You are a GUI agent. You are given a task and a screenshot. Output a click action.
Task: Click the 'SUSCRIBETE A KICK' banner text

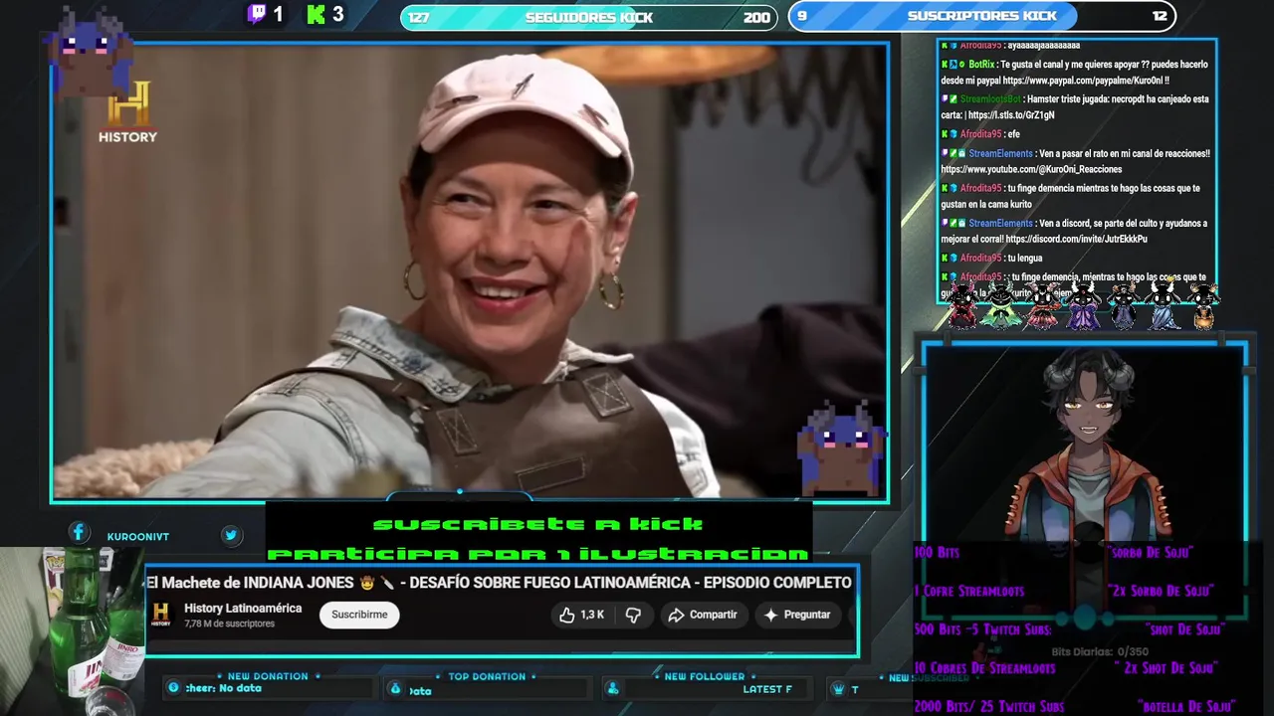[x=537, y=524]
